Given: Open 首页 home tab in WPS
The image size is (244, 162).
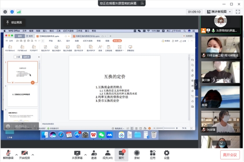Looking at the screenshot, I should [x=20, y=36].
